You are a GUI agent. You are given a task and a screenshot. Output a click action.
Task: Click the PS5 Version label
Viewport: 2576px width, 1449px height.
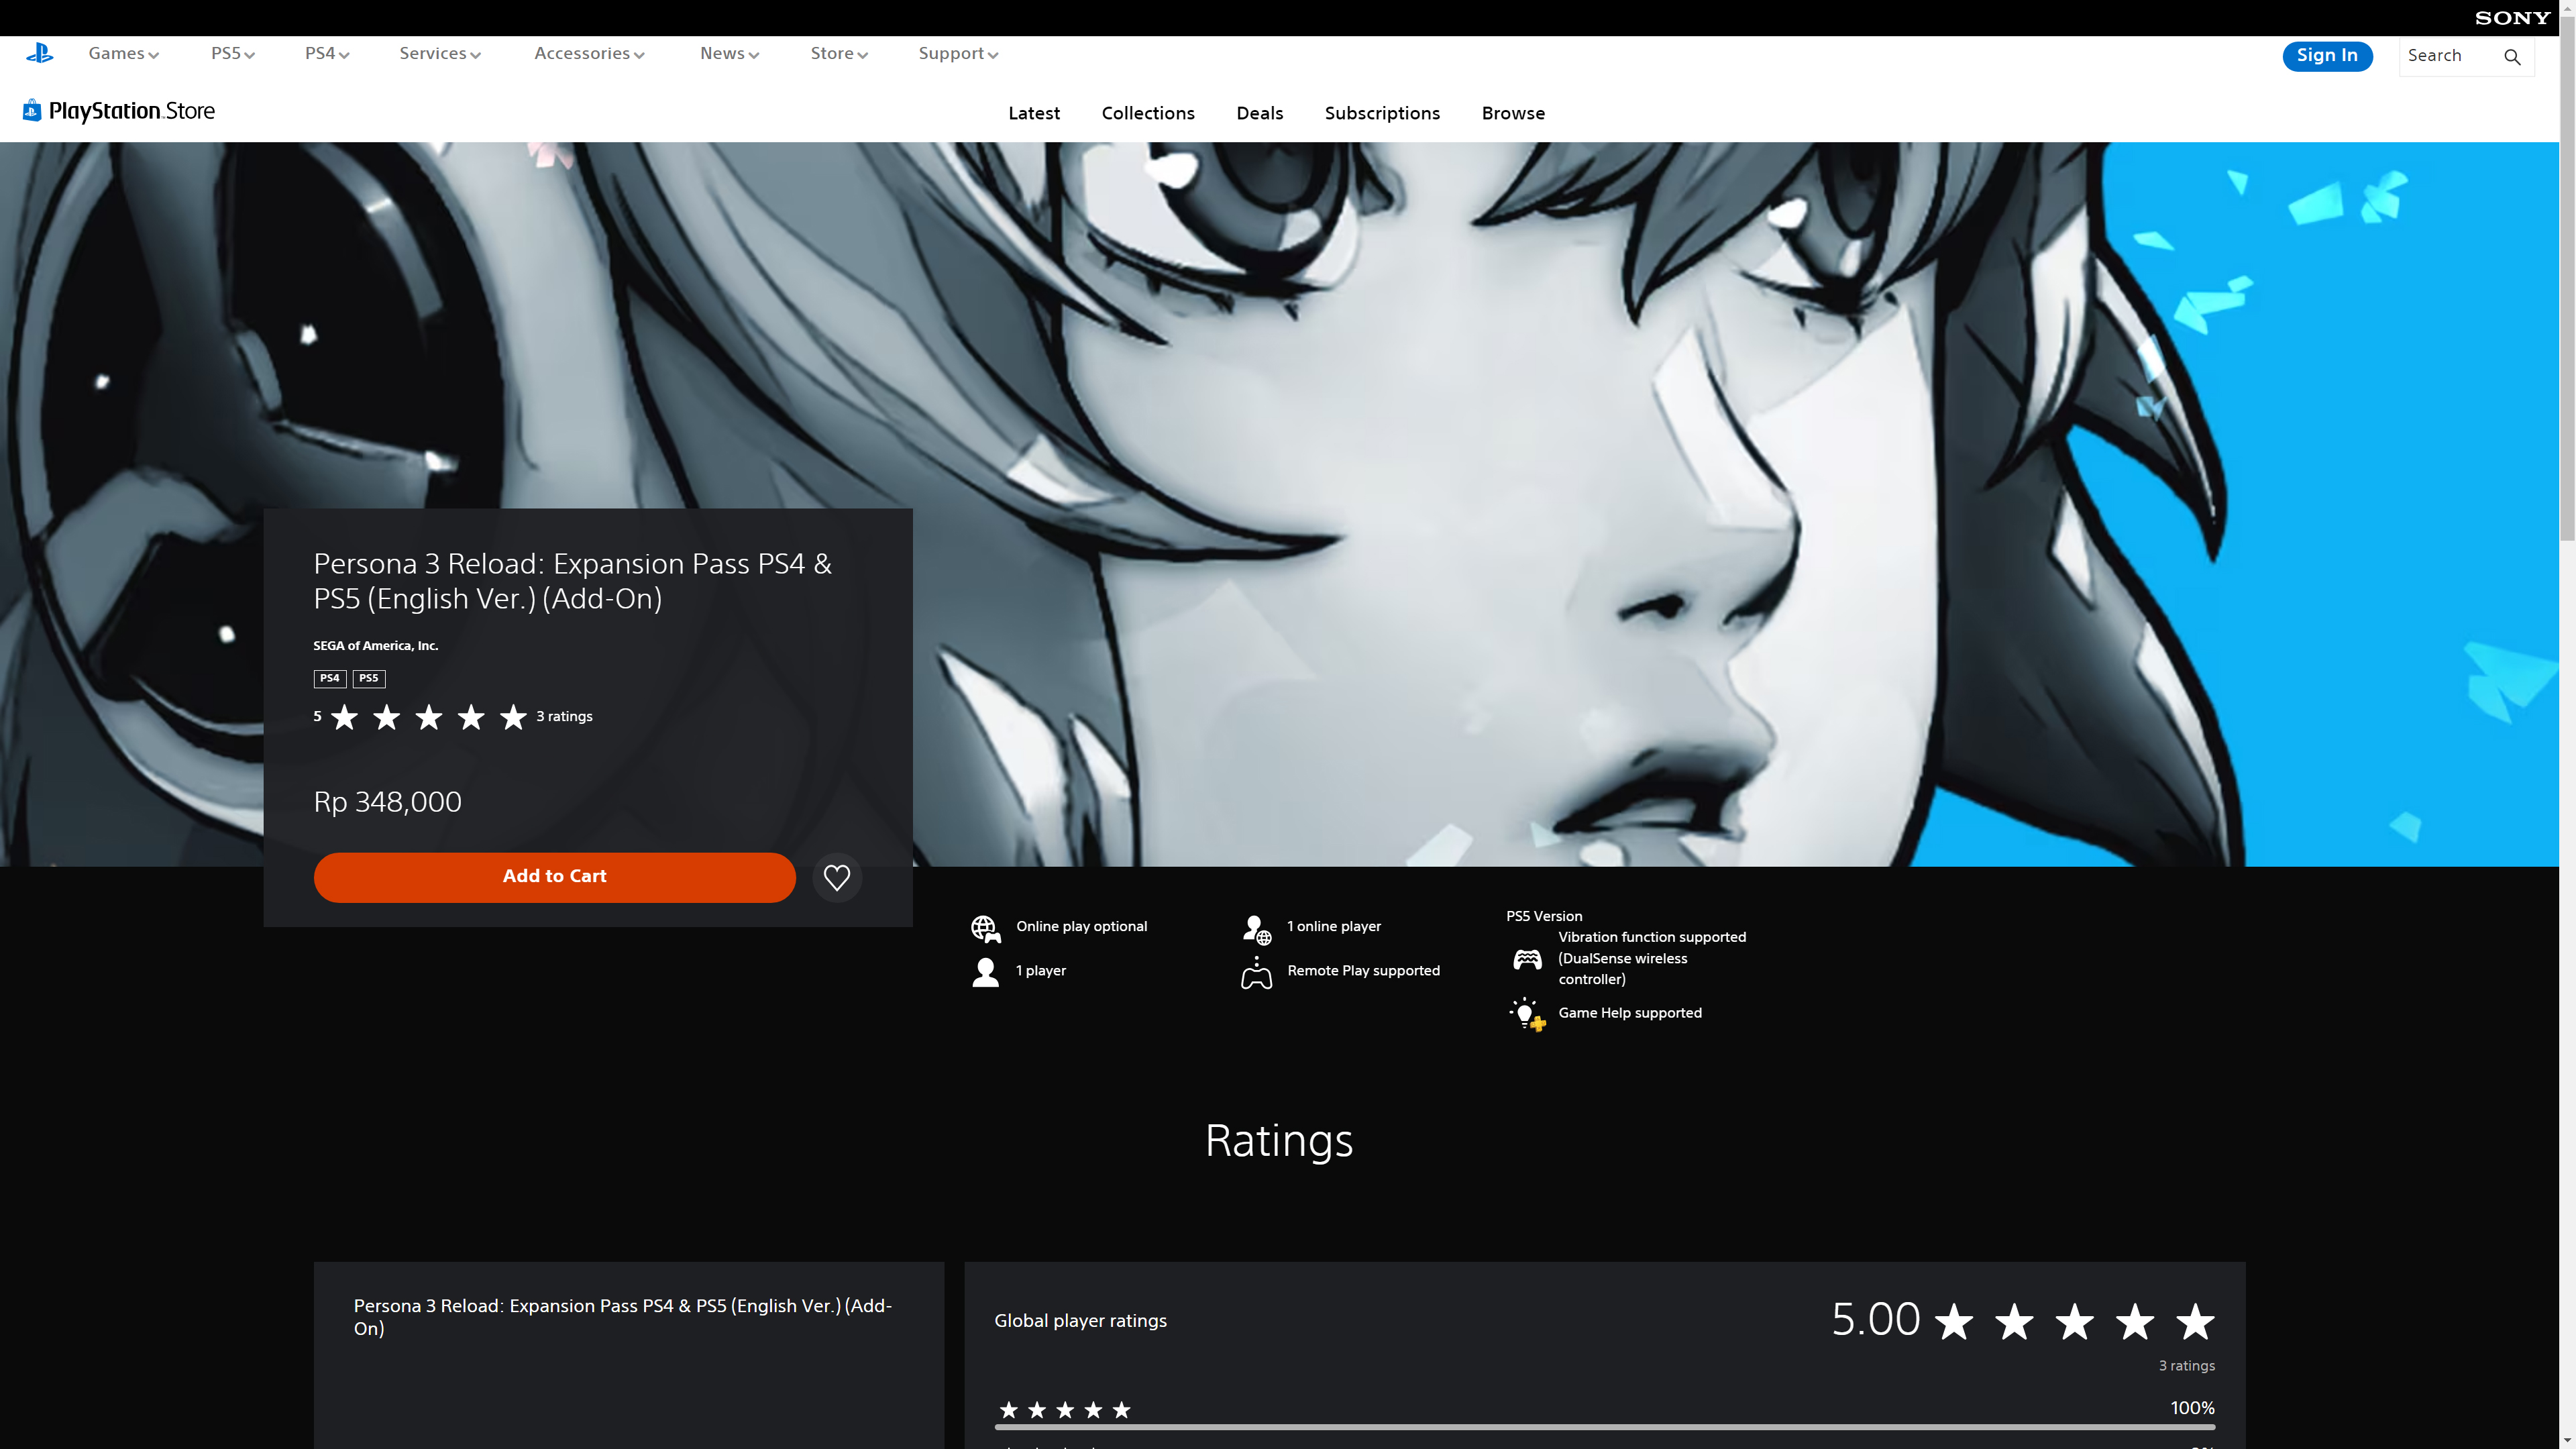click(x=1544, y=916)
